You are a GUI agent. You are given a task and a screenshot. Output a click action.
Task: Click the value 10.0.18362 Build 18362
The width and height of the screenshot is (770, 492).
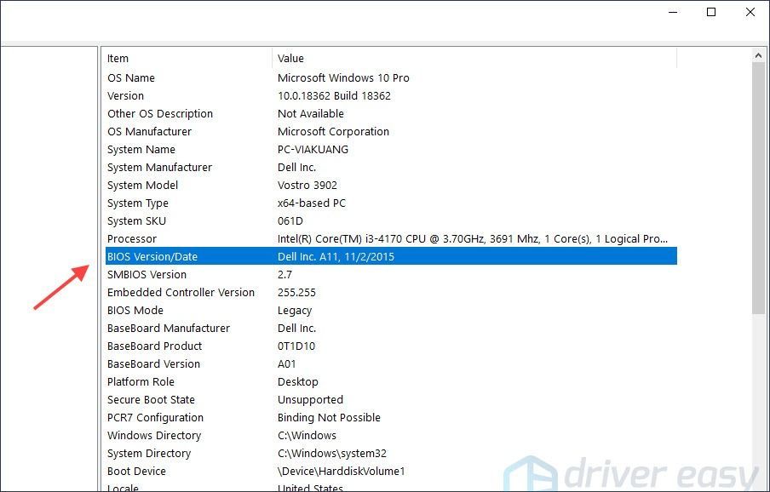tap(334, 95)
